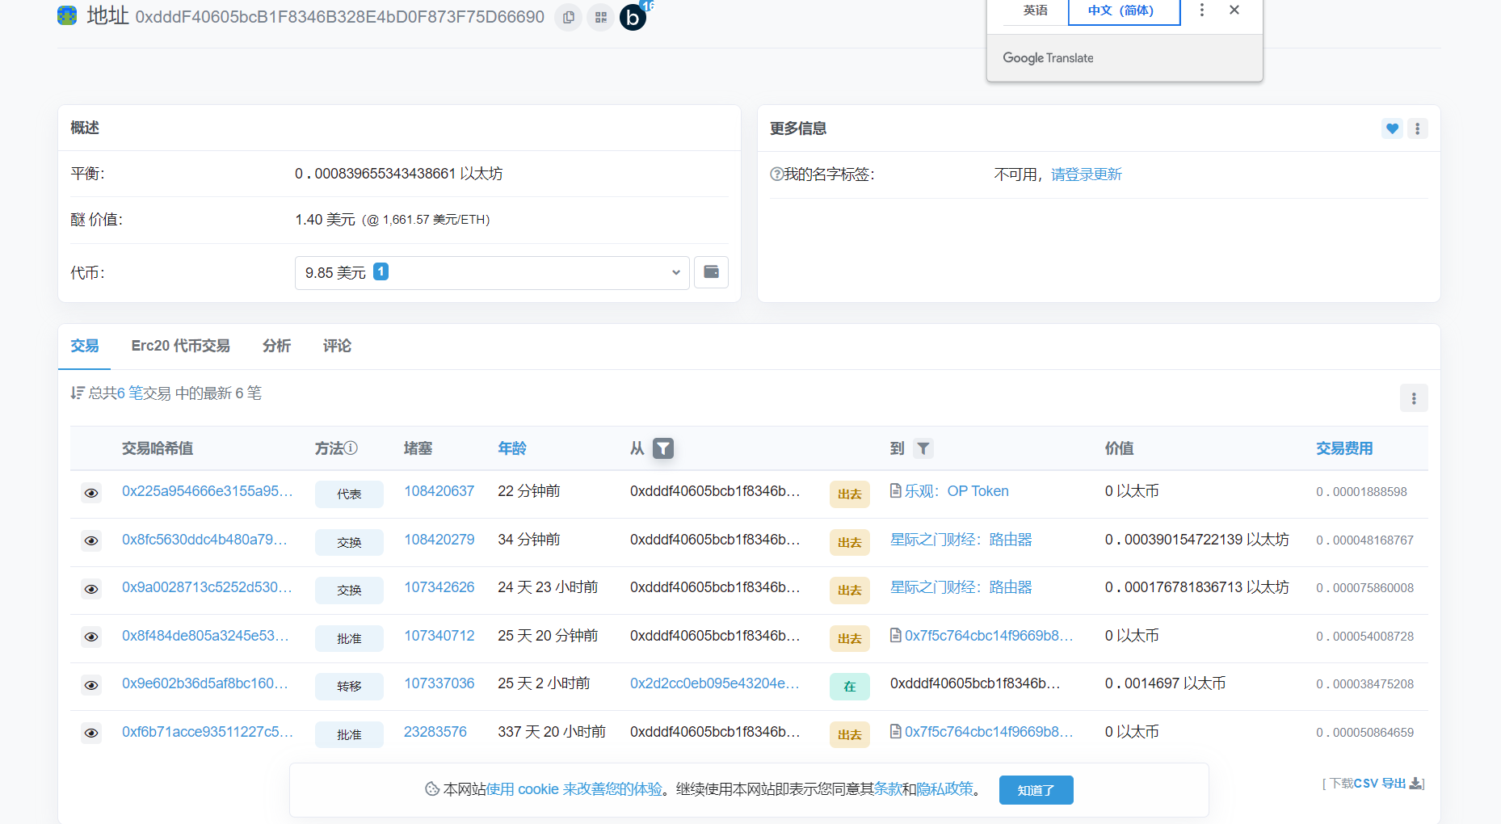Open the Blockscan chat 'b' icon
The height and width of the screenshot is (824, 1501).
pyautogui.click(x=633, y=17)
